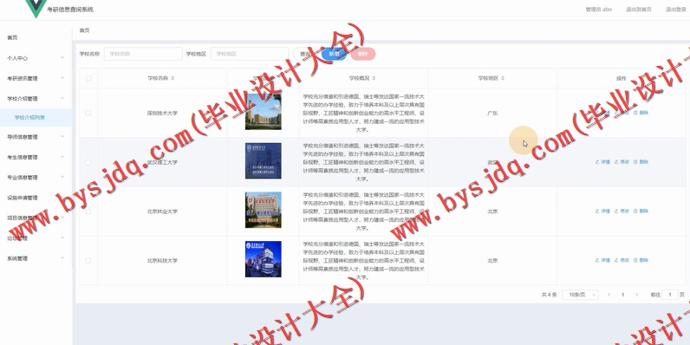
Task: Check the 北京林业大学 row checkbox
Action: [88, 212]
